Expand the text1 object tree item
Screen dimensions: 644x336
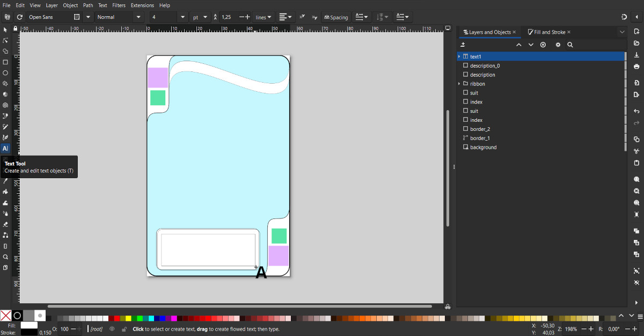pyautogui.click(x=459, y=56)
